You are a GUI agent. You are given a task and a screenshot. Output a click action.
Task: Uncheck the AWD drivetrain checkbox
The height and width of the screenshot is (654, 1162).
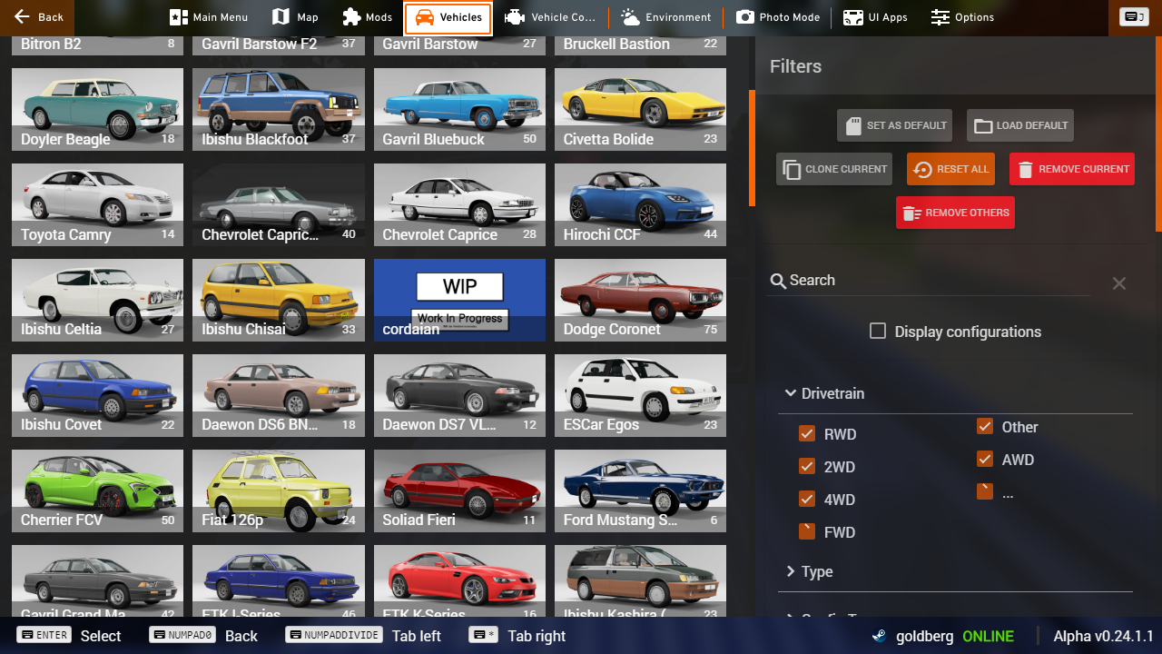click(985, 460)
